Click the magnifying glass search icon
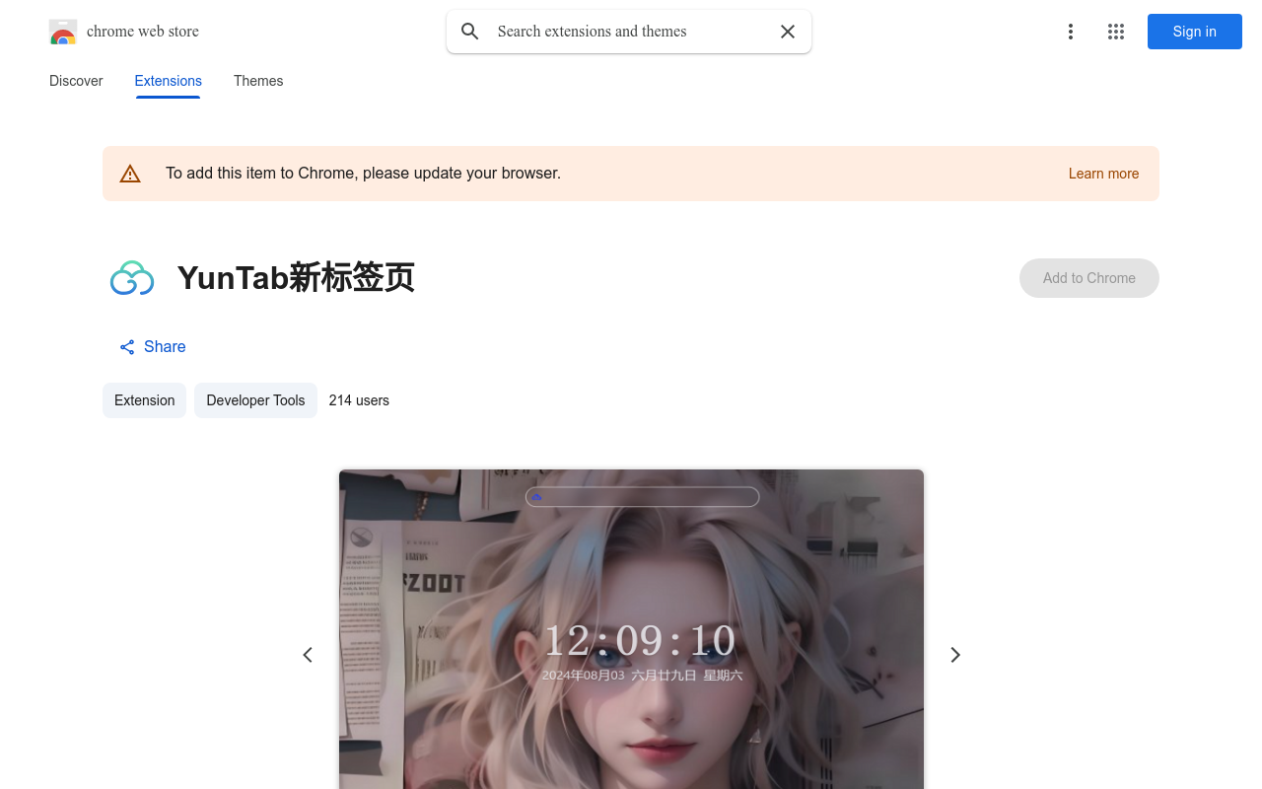The image size is (1262, 789). click(470, 32)
